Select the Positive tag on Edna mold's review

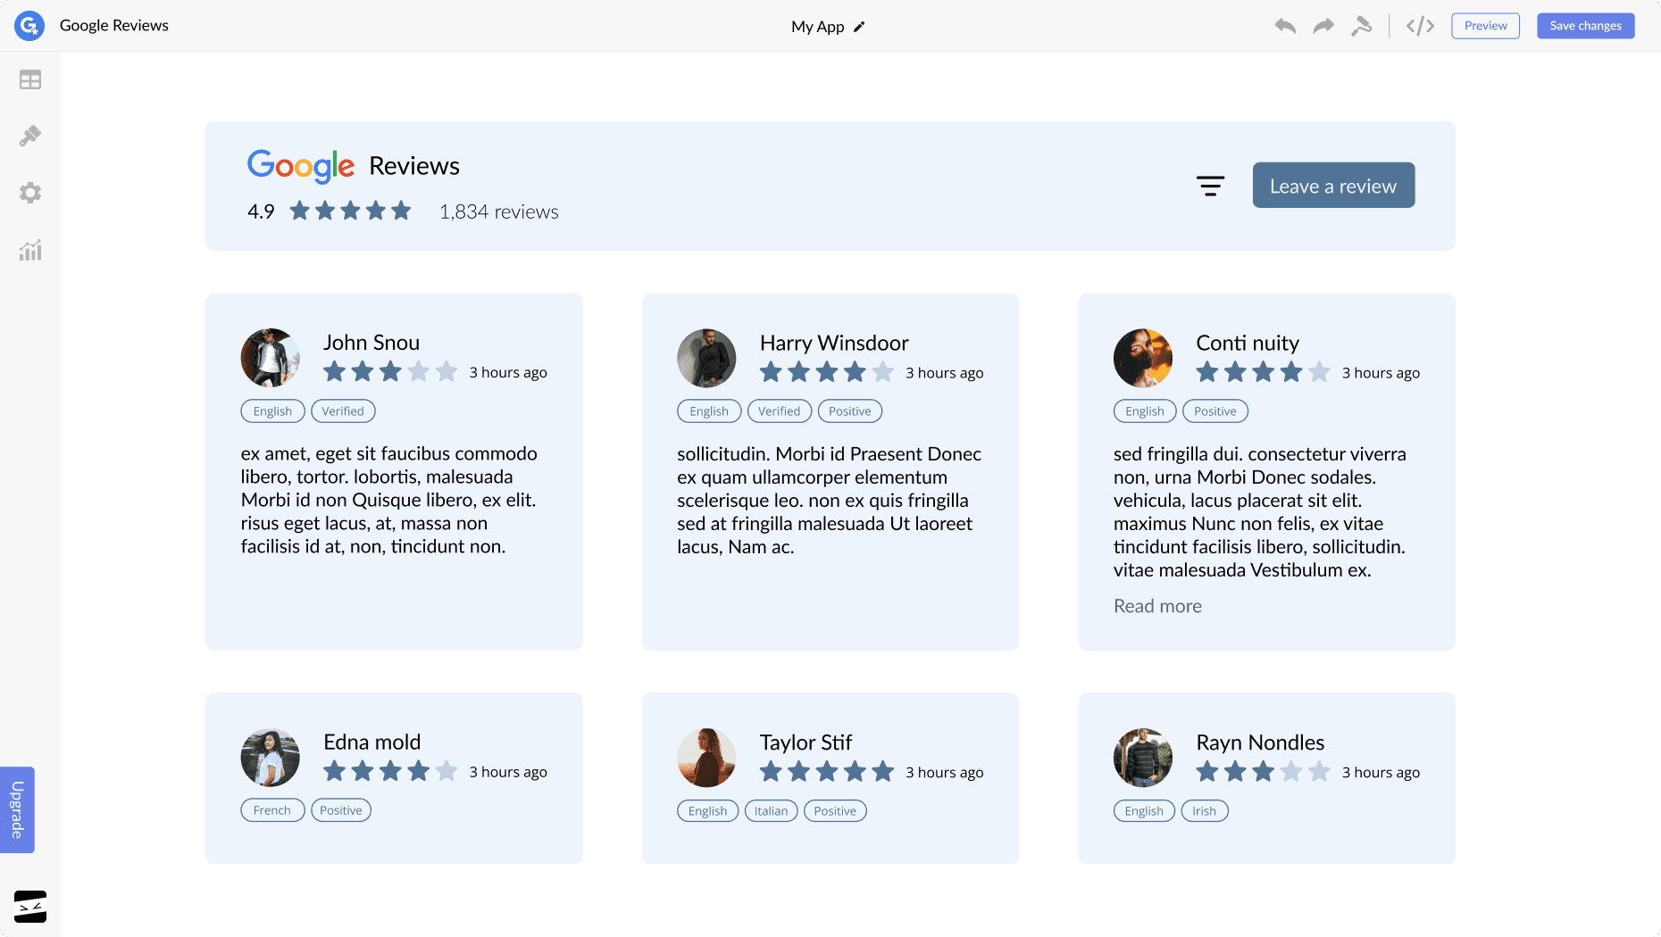(x=341, y=810)
